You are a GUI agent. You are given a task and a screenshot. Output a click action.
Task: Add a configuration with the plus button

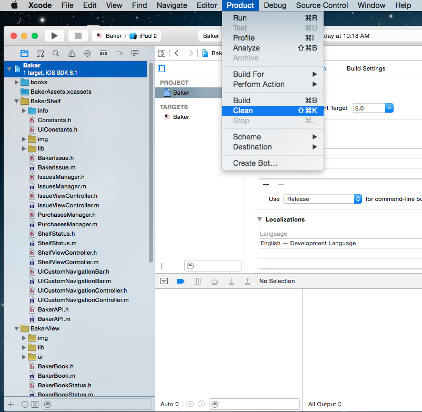(266, 185)
